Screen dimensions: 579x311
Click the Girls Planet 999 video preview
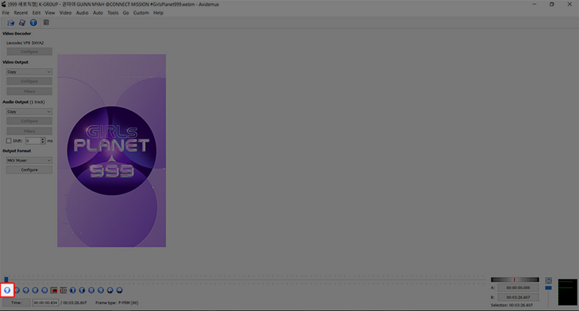[112, 151]
